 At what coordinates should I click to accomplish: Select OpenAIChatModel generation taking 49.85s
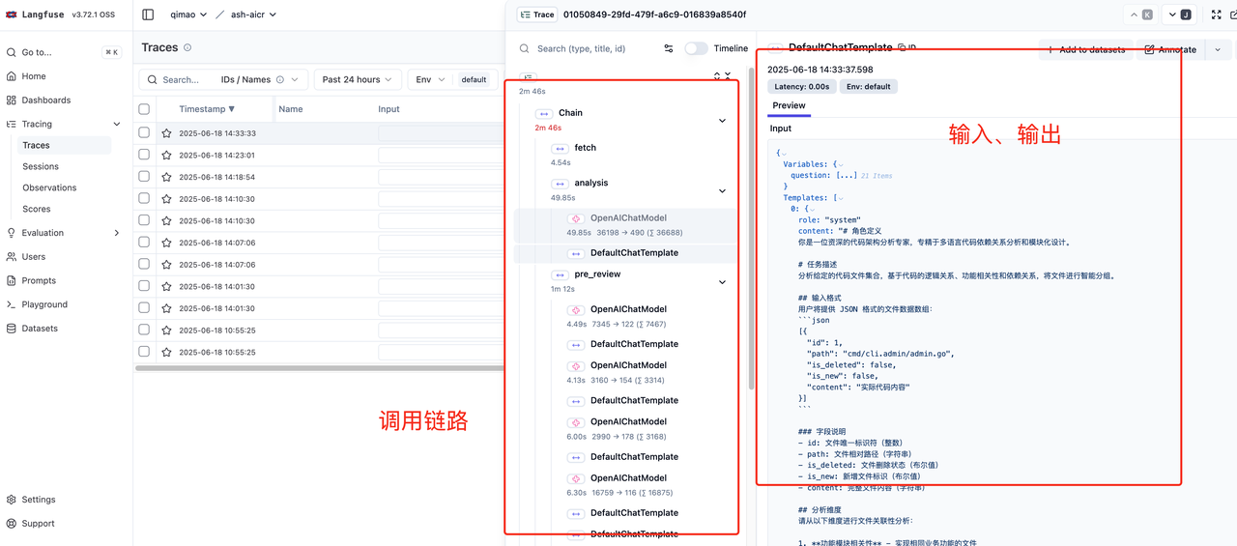click(x=625, y=224)
